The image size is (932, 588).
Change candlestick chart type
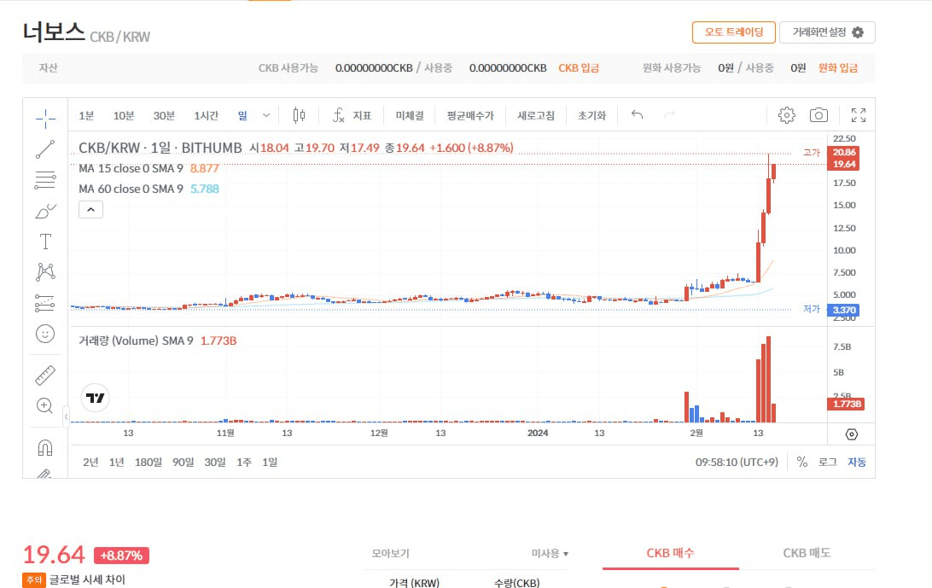point(299,115)
